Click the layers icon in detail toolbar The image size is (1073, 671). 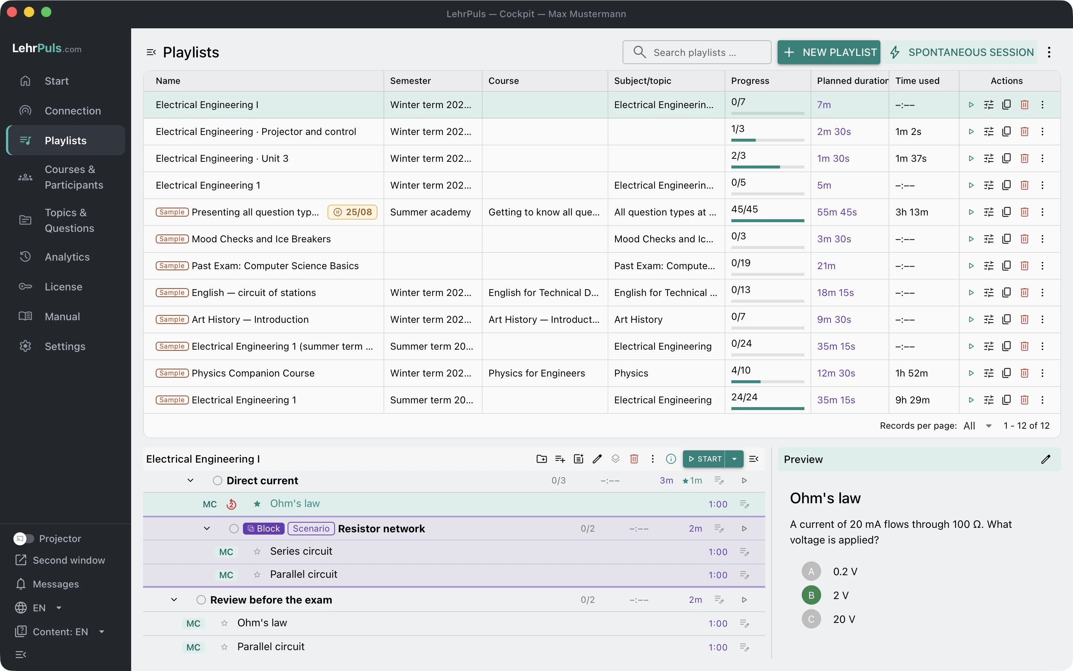pos(615,459)
